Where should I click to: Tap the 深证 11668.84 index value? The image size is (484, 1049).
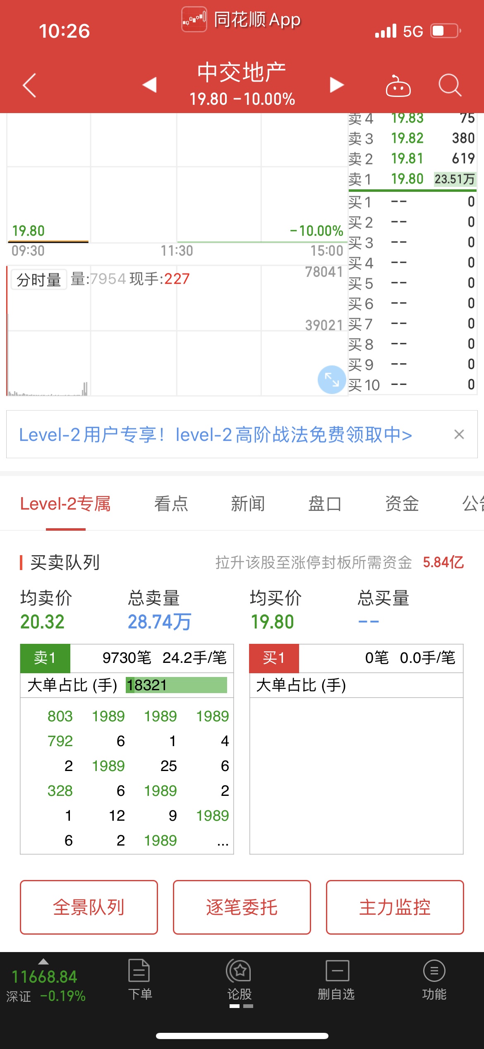click(x=44, y=977)
